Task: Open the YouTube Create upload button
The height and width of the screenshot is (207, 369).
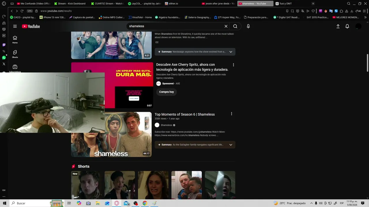Action: (338, 26)
